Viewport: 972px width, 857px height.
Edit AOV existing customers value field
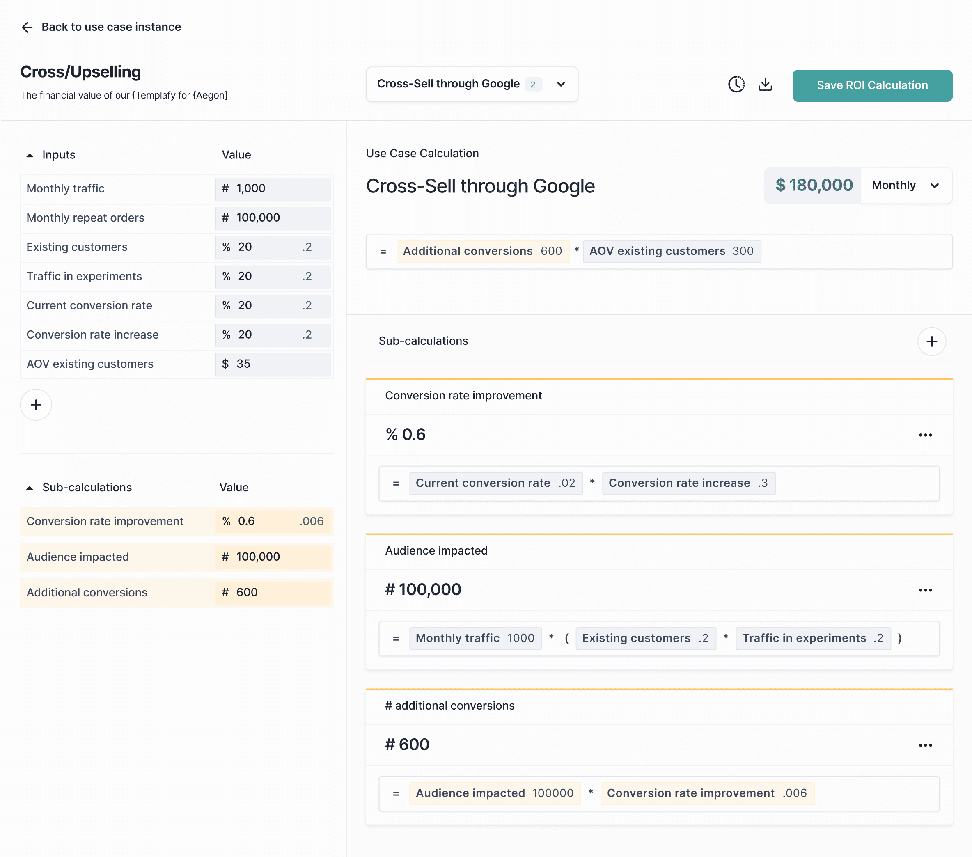click(x=273, y=364)
